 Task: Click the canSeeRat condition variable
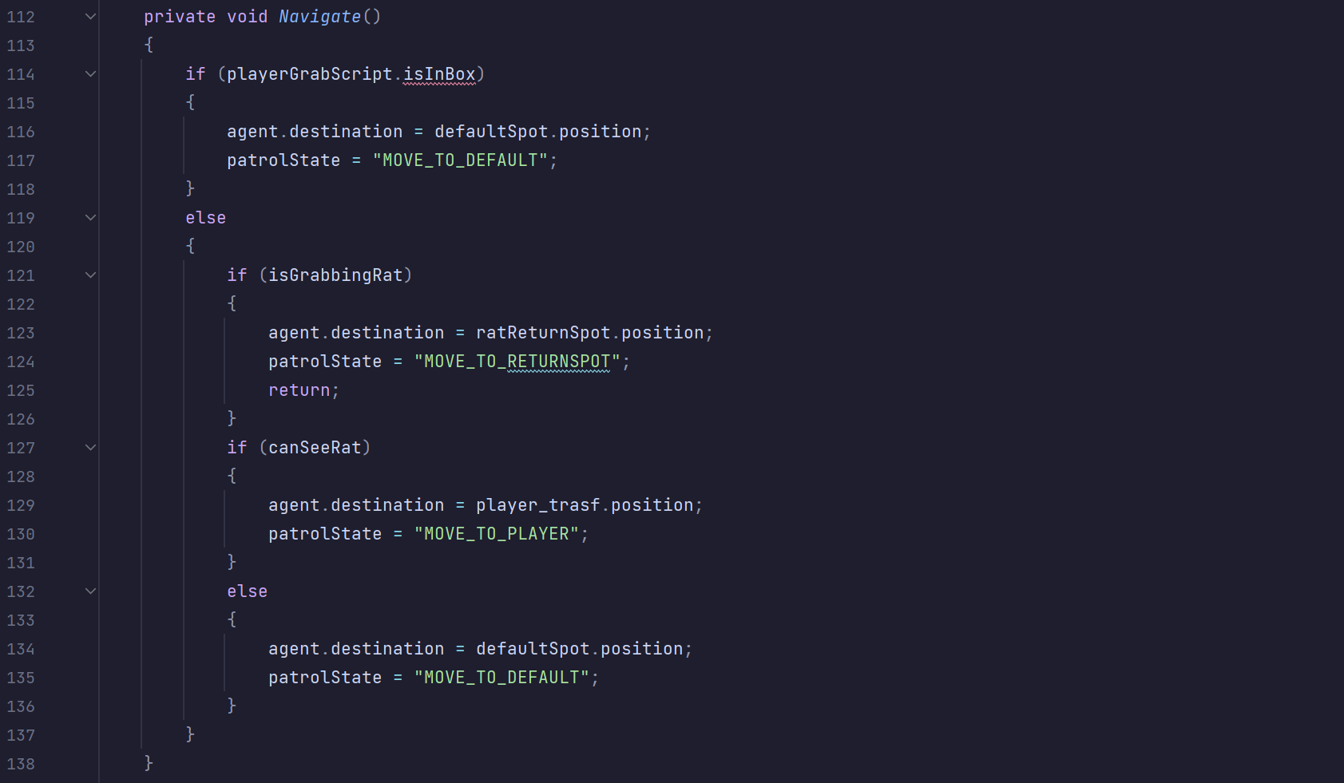click(315, 448)
